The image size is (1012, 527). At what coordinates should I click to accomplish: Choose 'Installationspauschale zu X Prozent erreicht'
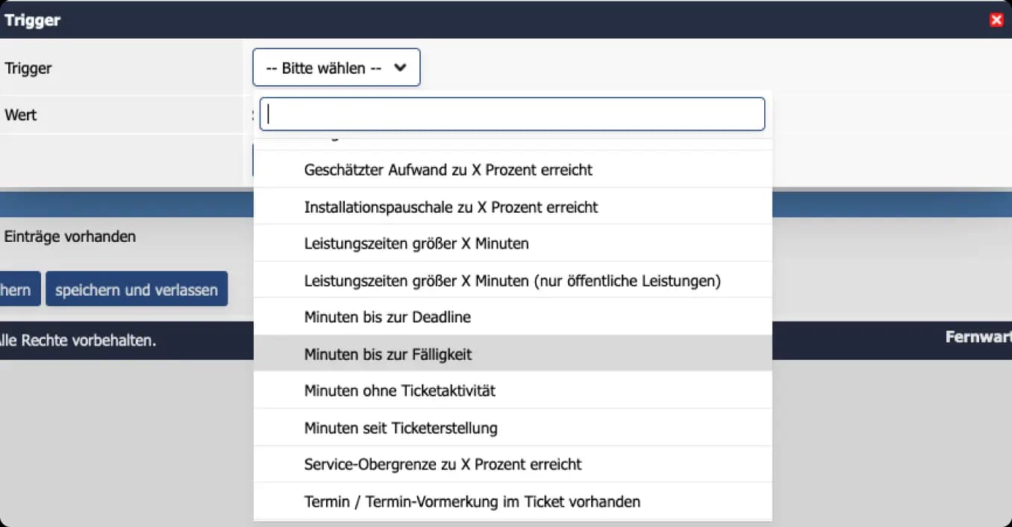(451, 207)
